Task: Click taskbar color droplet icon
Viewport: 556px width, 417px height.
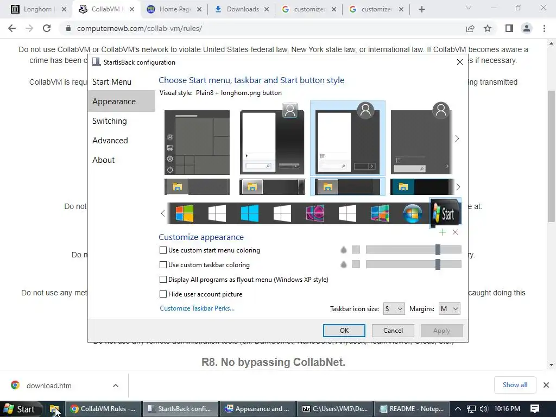Action: [343, 264]
